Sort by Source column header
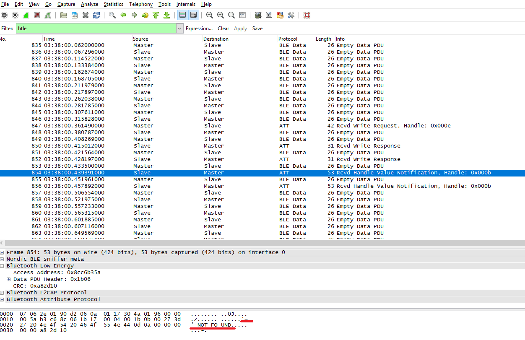 click(140, 39)
